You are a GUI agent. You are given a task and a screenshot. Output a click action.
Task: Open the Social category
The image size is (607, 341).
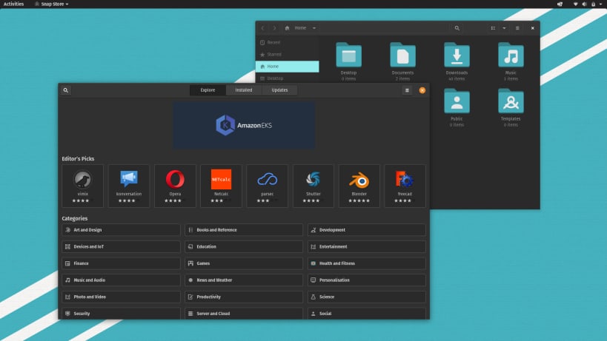[x=367, y=314]
